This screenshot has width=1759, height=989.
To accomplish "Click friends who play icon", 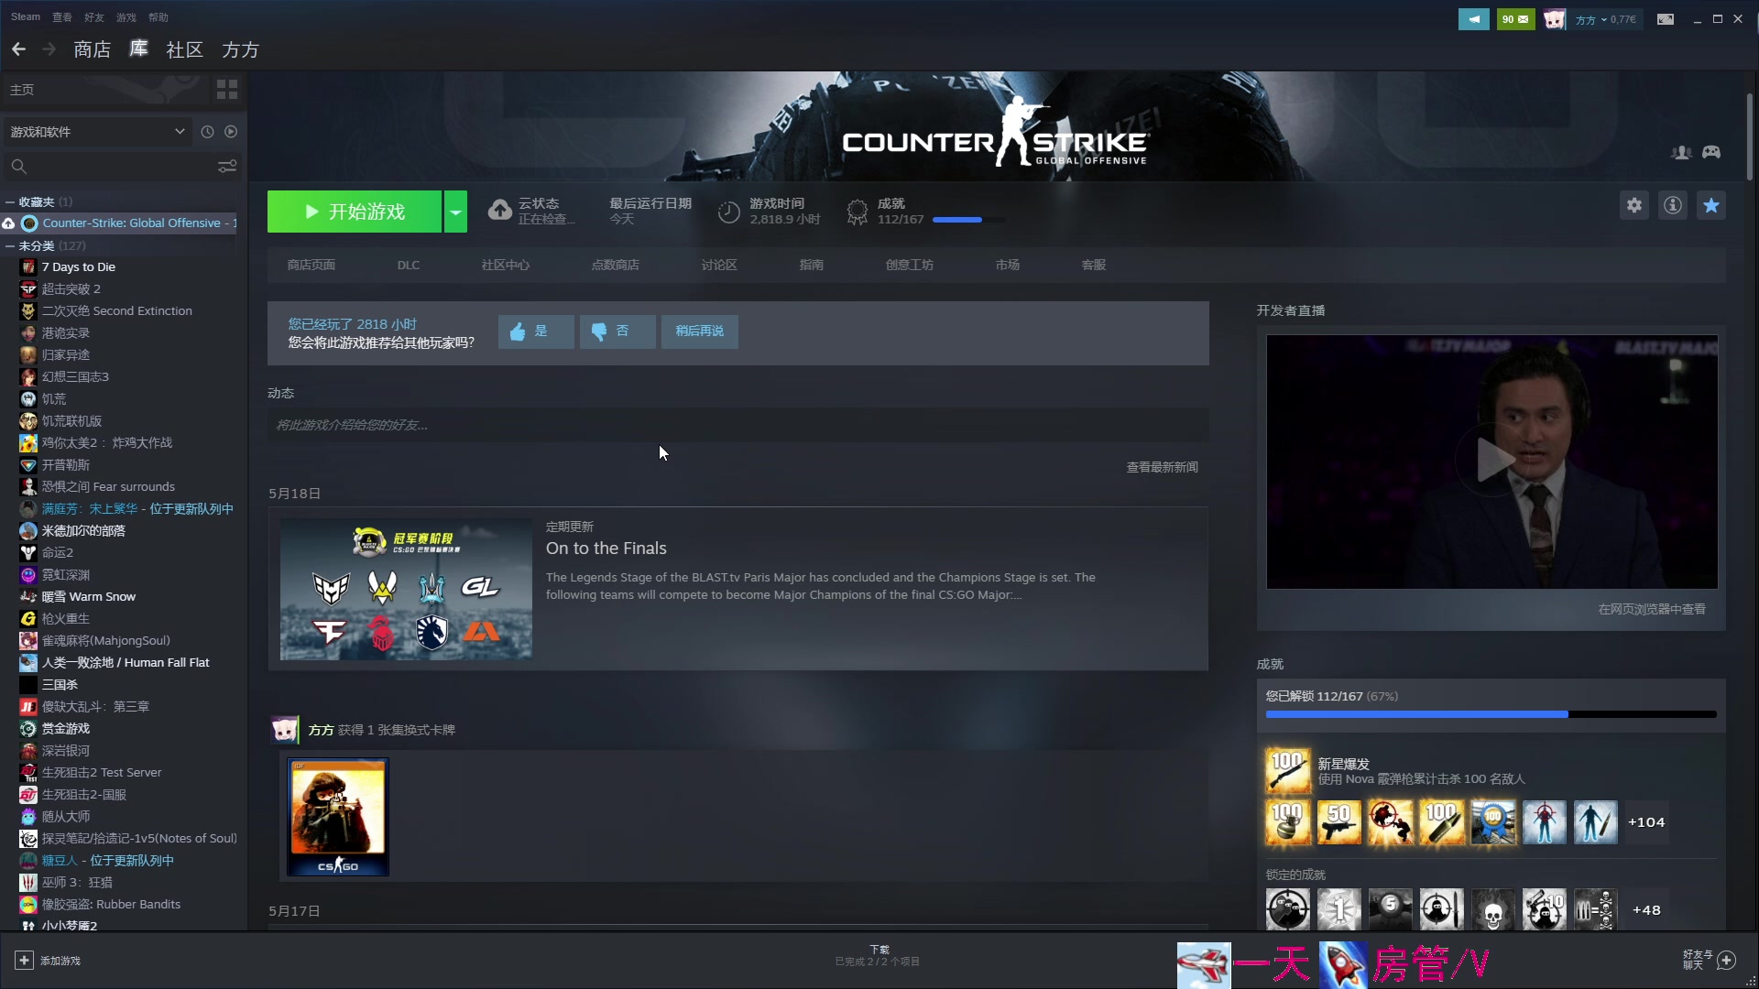I will [1681, 153].
